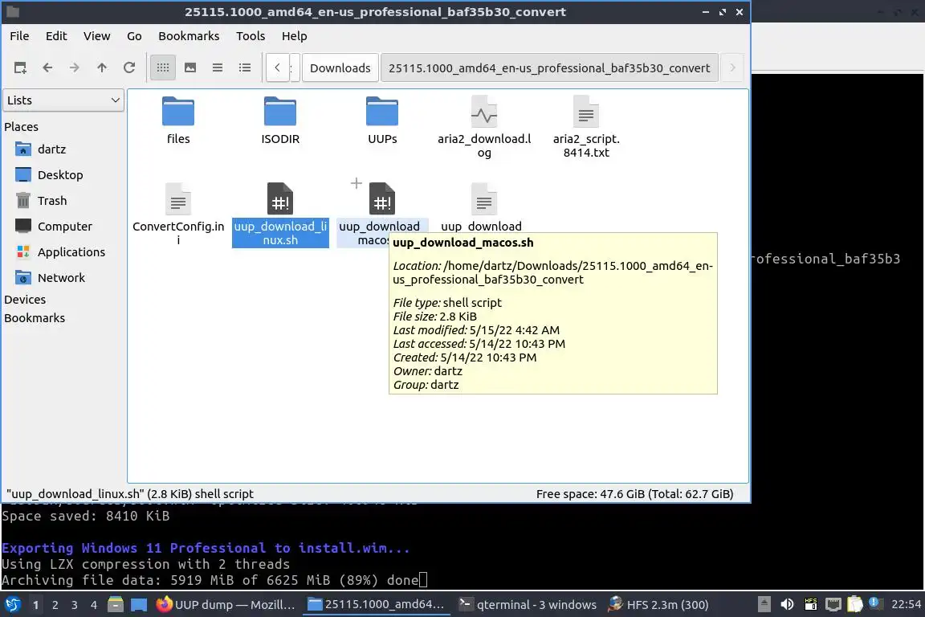This screenshot has width=925, height=617.
Task: Select the partially hidden uup_download text file icon
Action: (484, 199)
